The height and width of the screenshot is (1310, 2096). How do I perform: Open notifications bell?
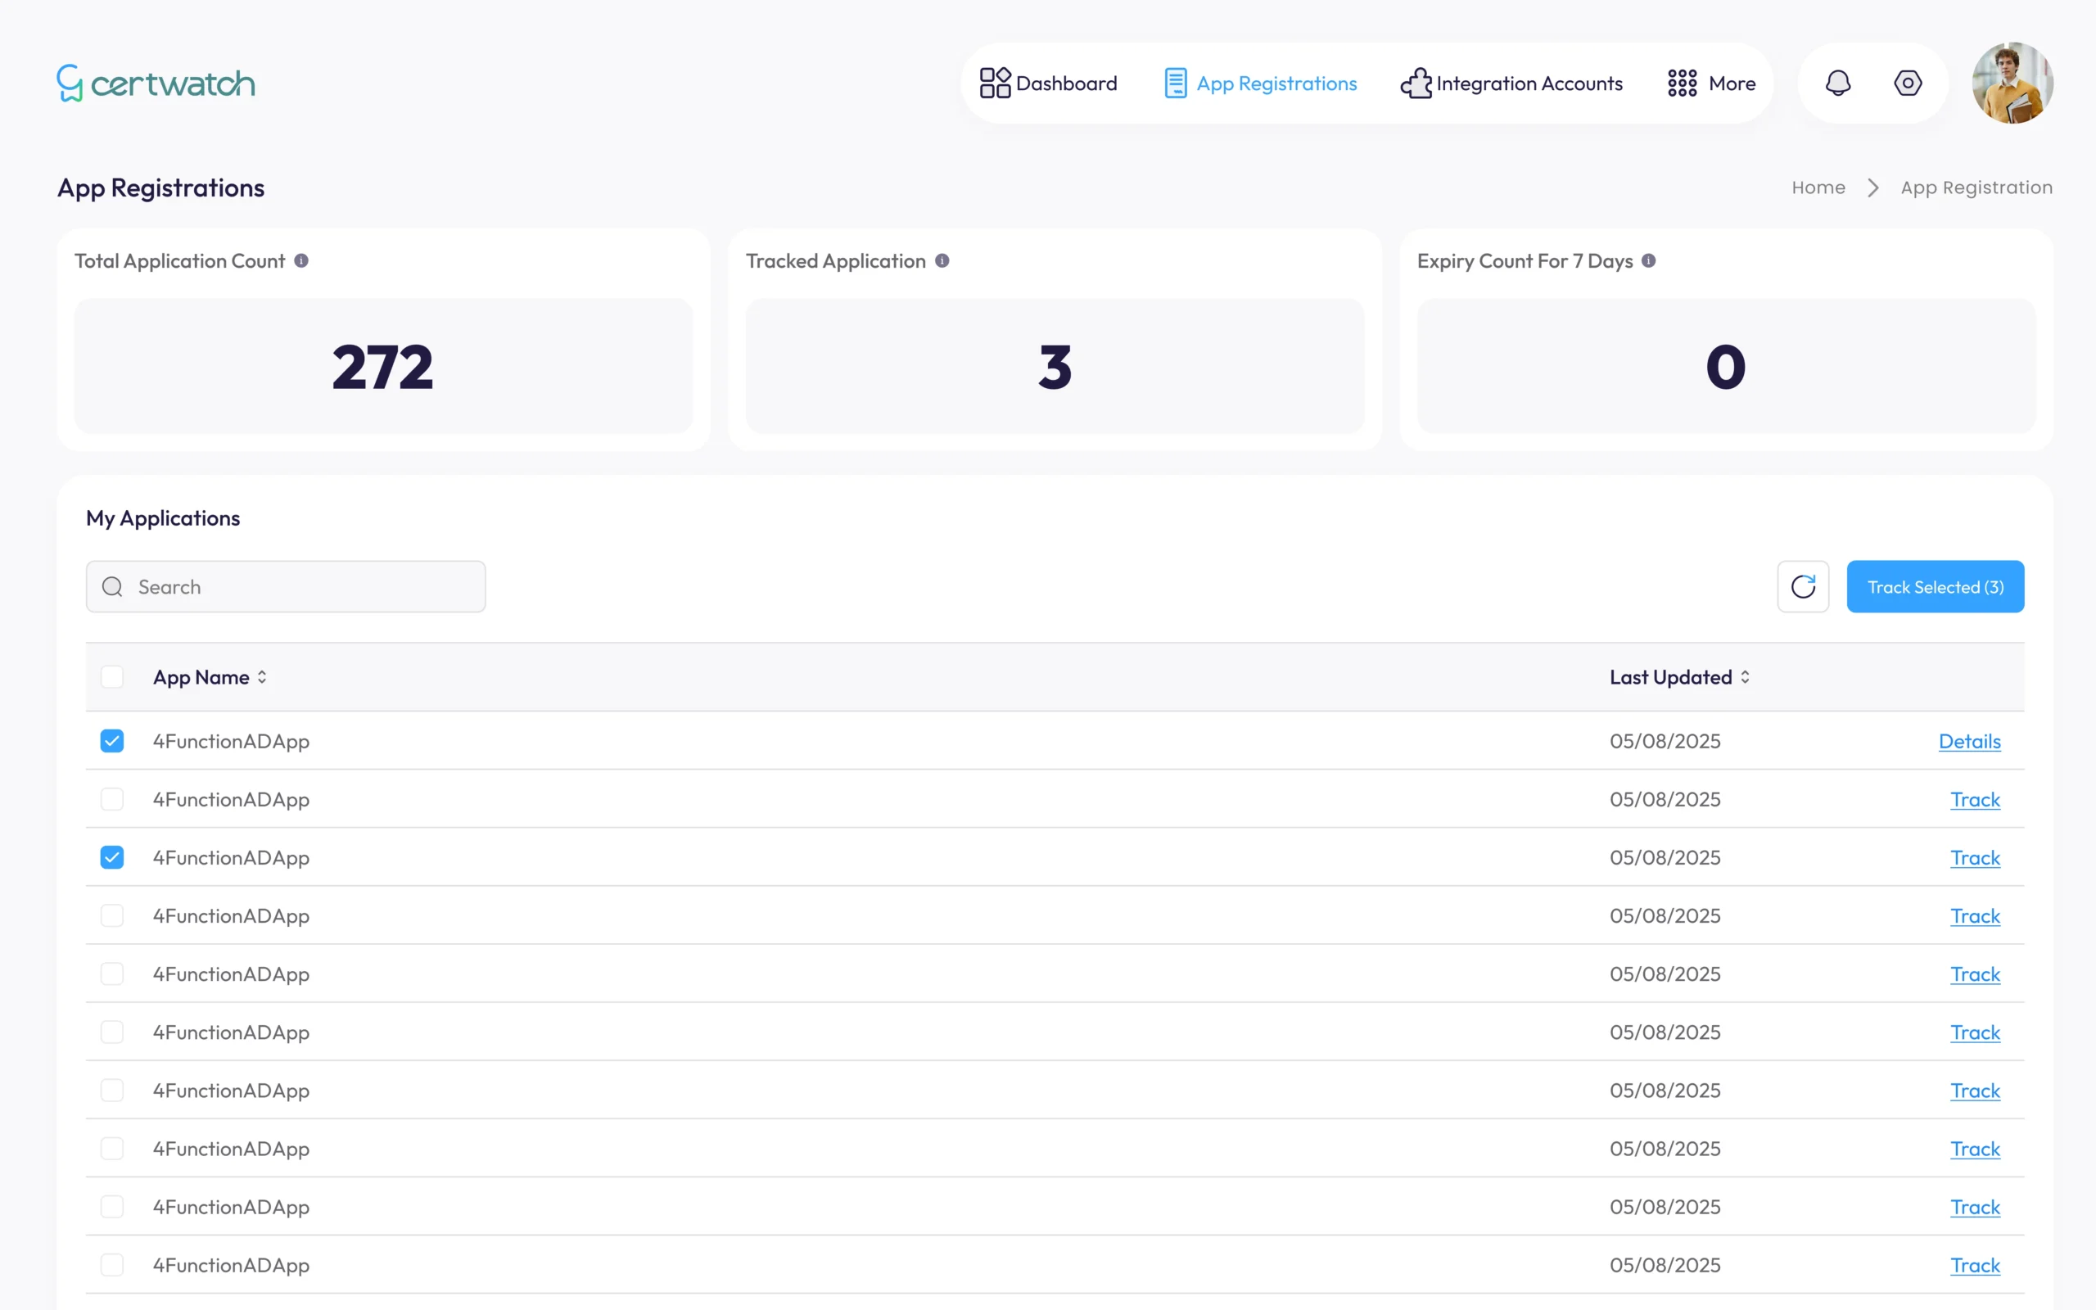tap(1838, 84)
